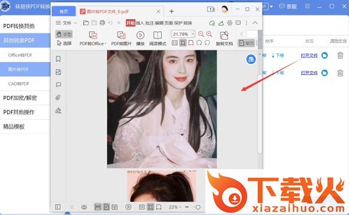The height and width of the screenshot is (215, 349).
Task: Click the eye protection icon in status bar
Action: pos(84,207)
